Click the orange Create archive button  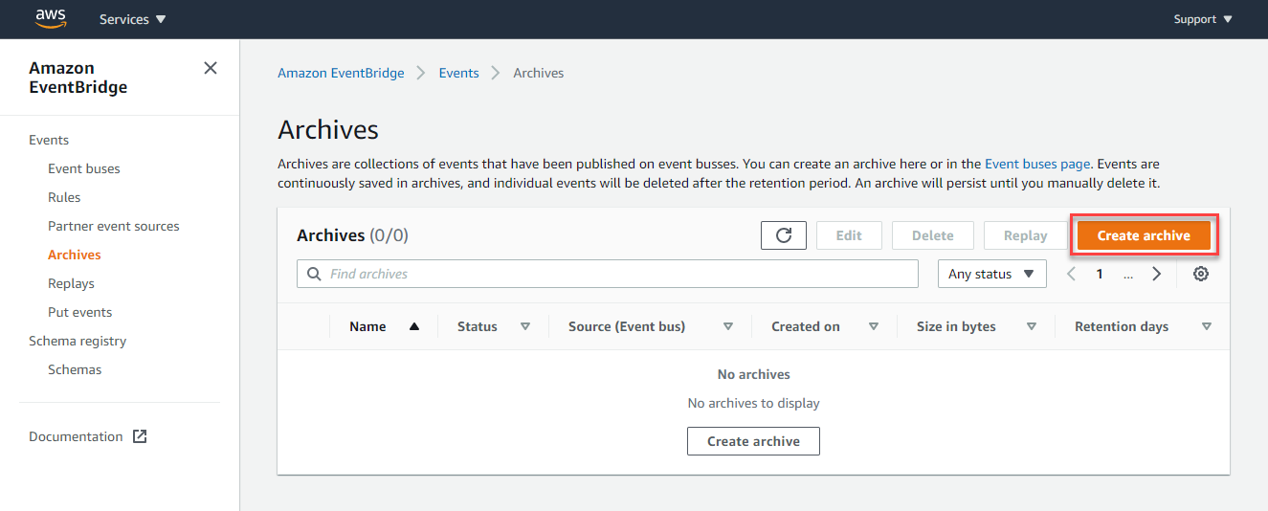(1144, 235)
